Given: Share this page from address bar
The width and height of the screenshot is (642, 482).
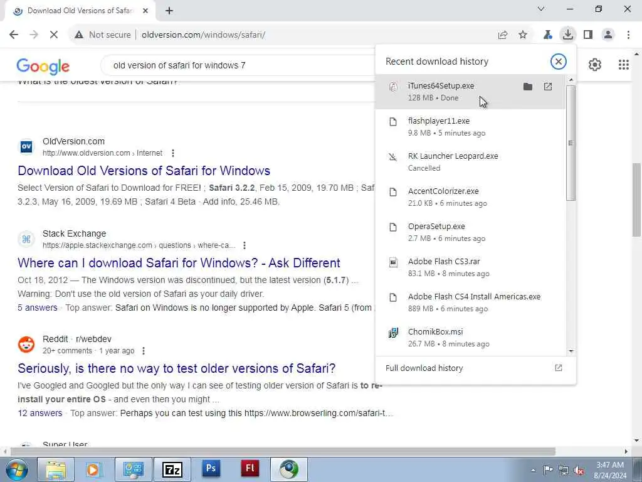Looking at the screenshot, I should click(503, 35).
